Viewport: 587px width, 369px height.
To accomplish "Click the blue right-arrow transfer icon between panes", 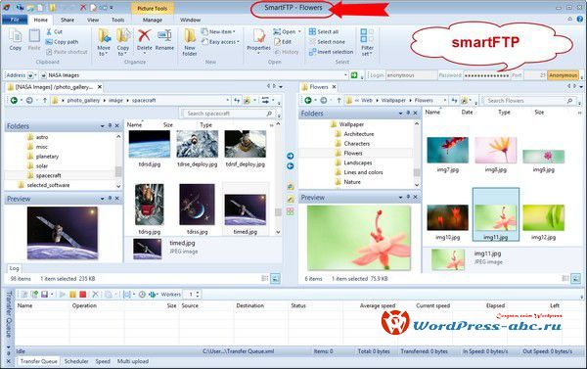I will click(291, 156).
